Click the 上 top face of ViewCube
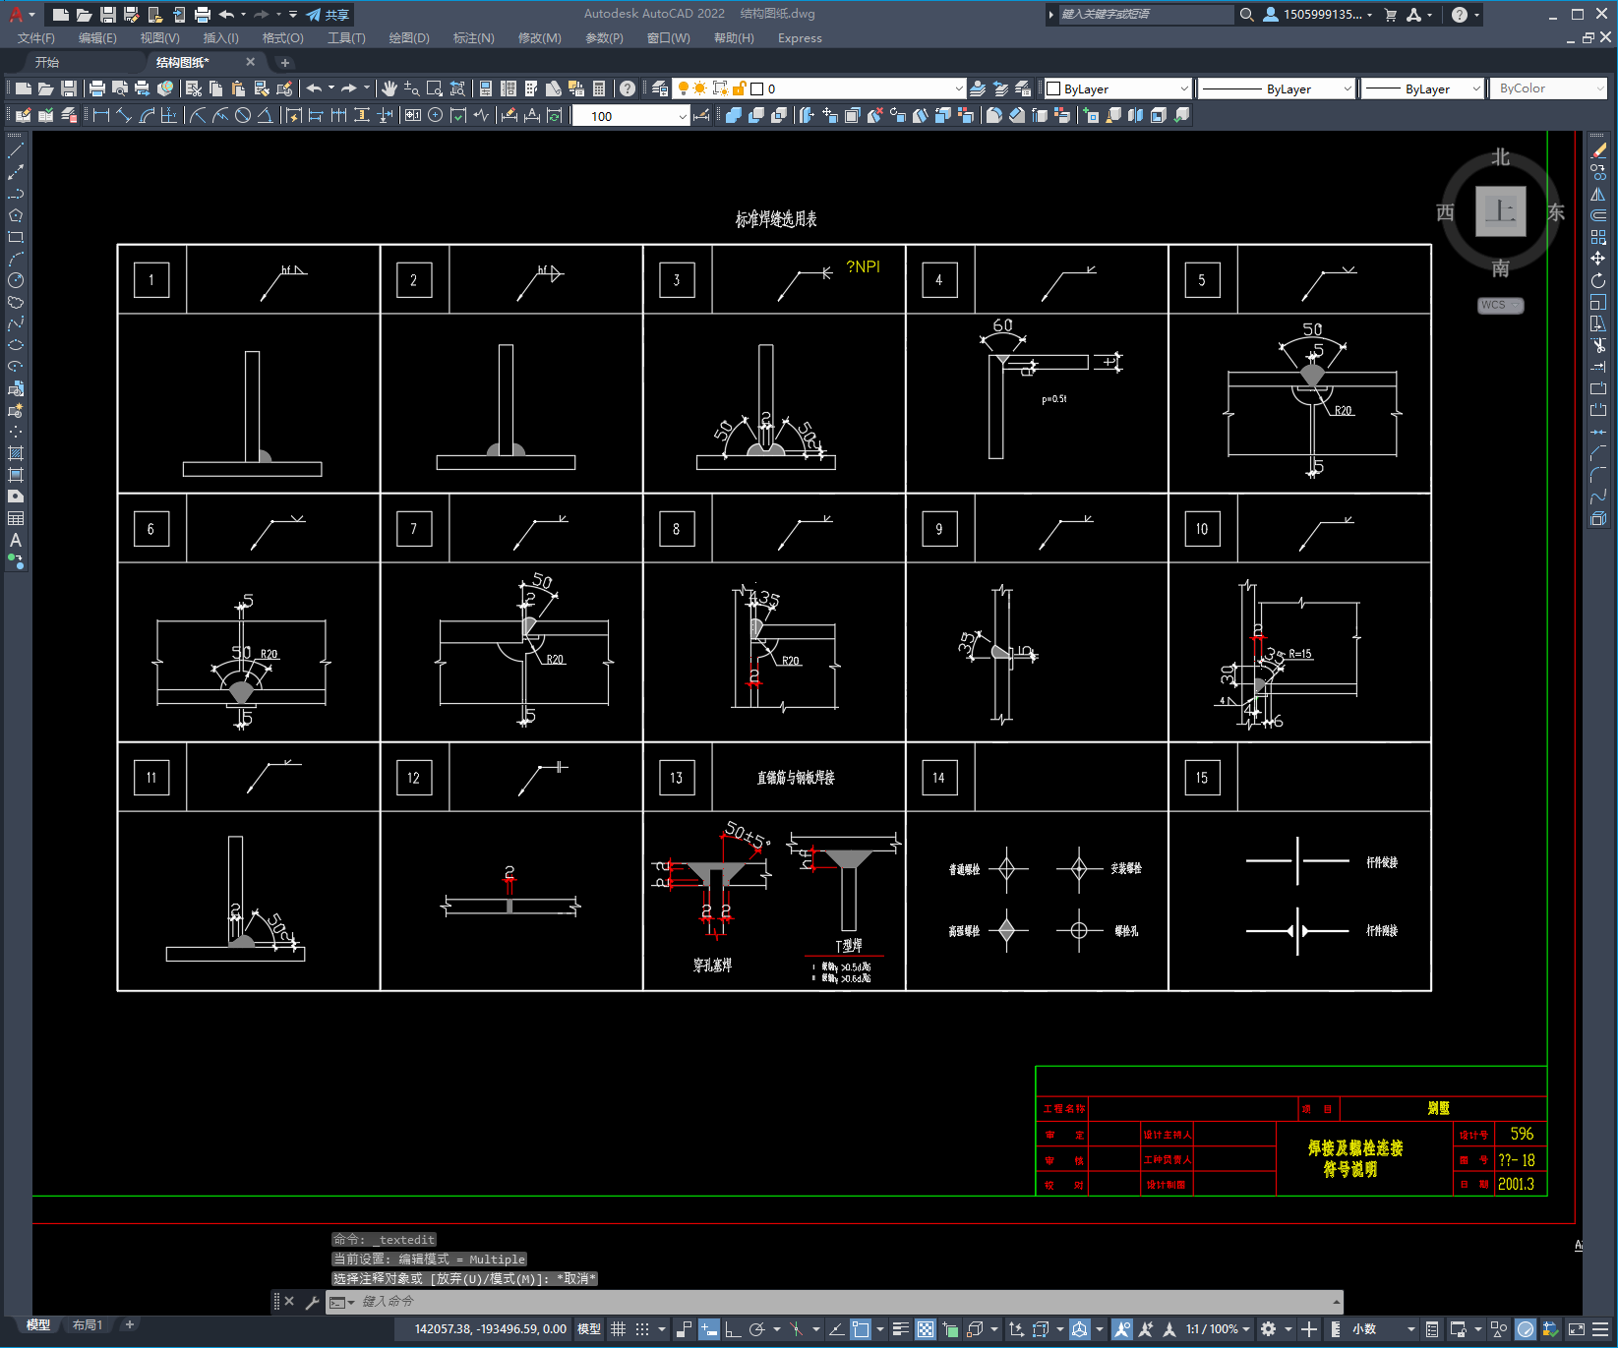Image resolution: width=1618 pixels, height=1348 pixels. point(1501,211)
